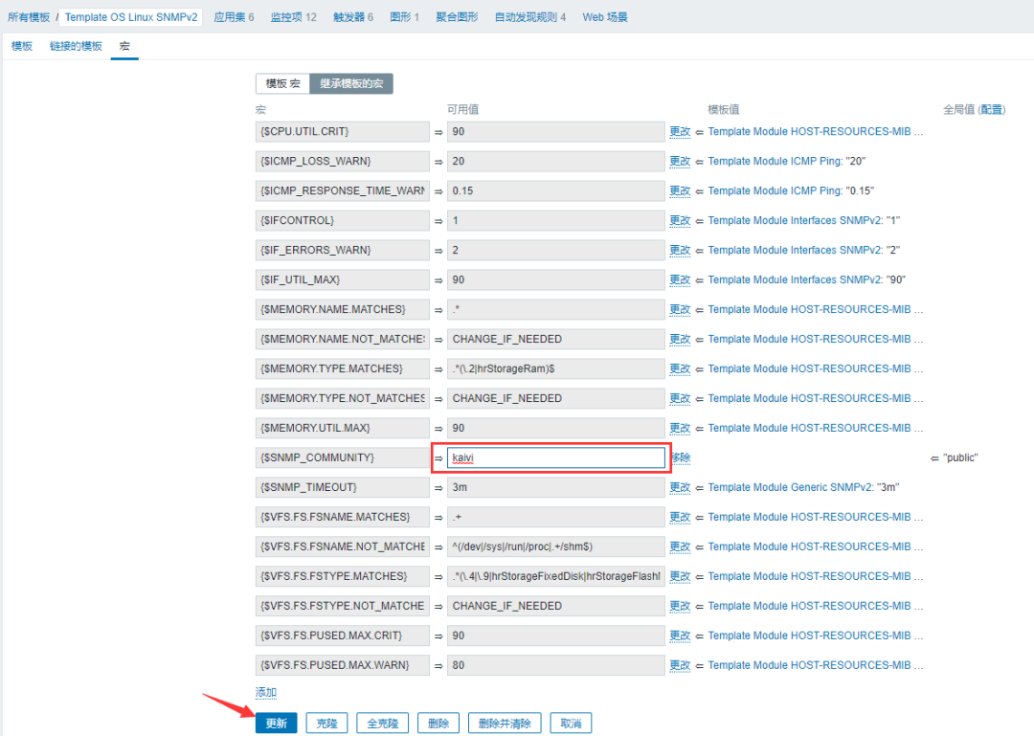Click 更改 for {$IF_UTIL_MAX} macro
The height and width of the screenshot is (736, 1034).
680,280
